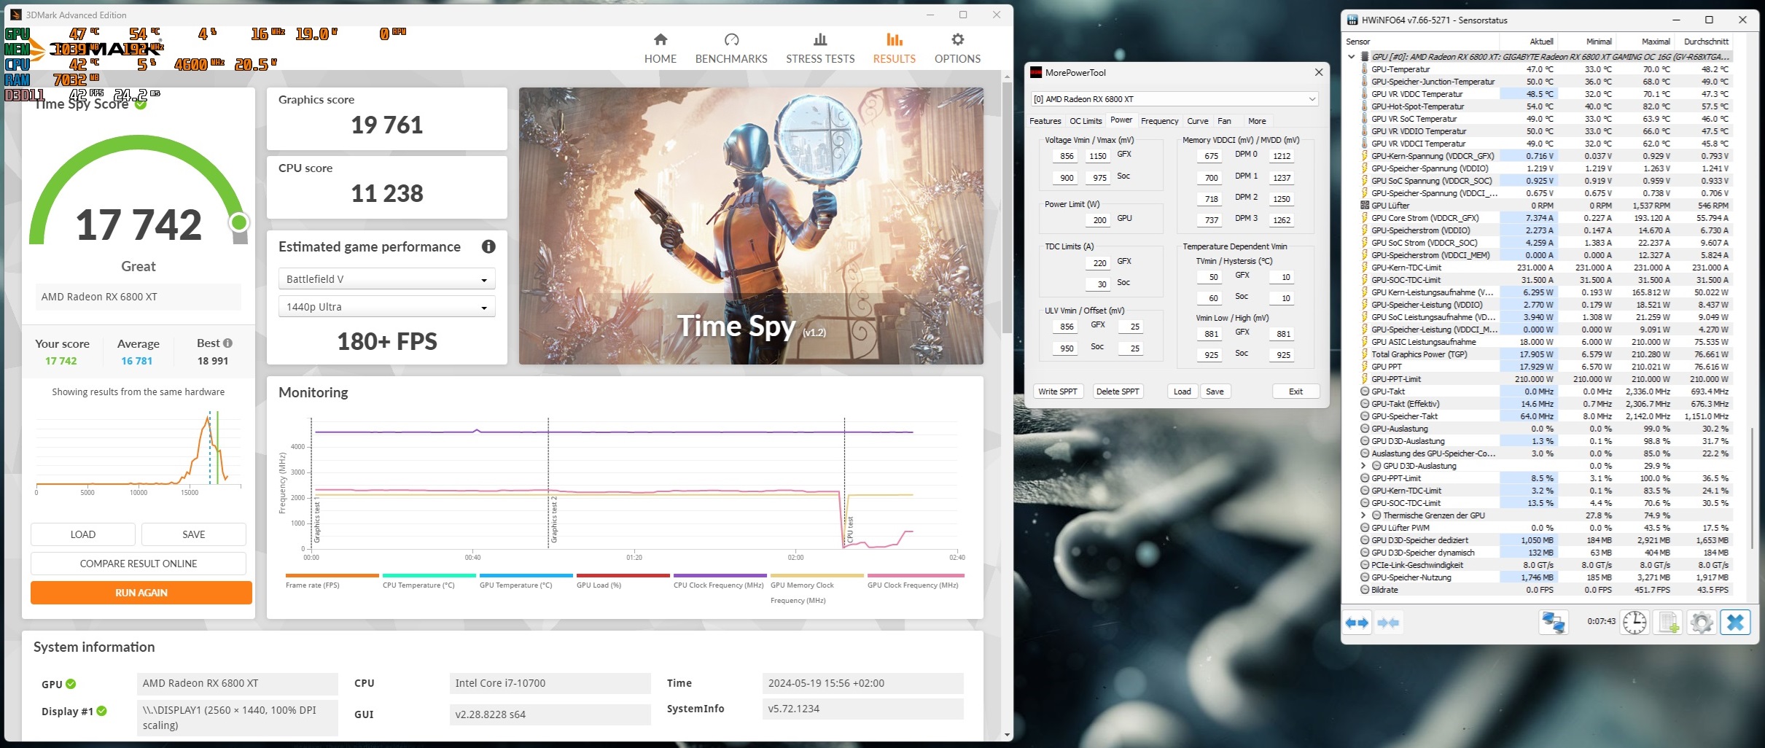
Task: Open the OC Limits tab
Action: click(x=1086, y=120)
